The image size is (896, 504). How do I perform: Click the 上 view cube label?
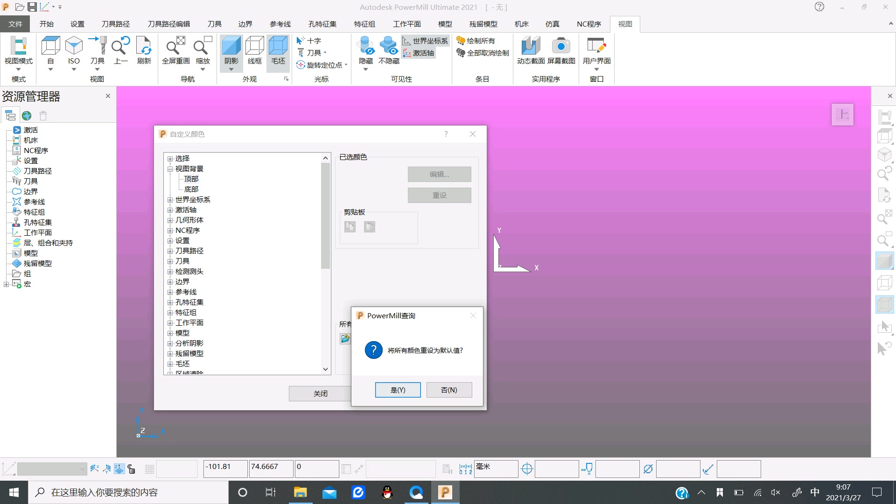pos(842,114)
